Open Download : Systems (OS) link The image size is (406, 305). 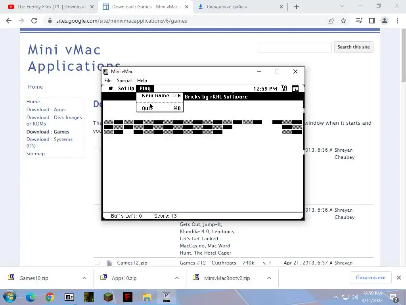tap(50, 143)
